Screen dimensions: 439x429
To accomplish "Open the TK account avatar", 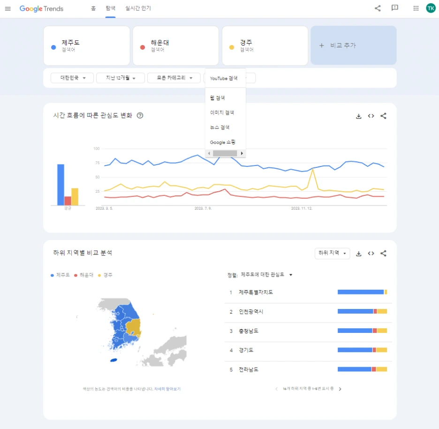I will 431,8.
